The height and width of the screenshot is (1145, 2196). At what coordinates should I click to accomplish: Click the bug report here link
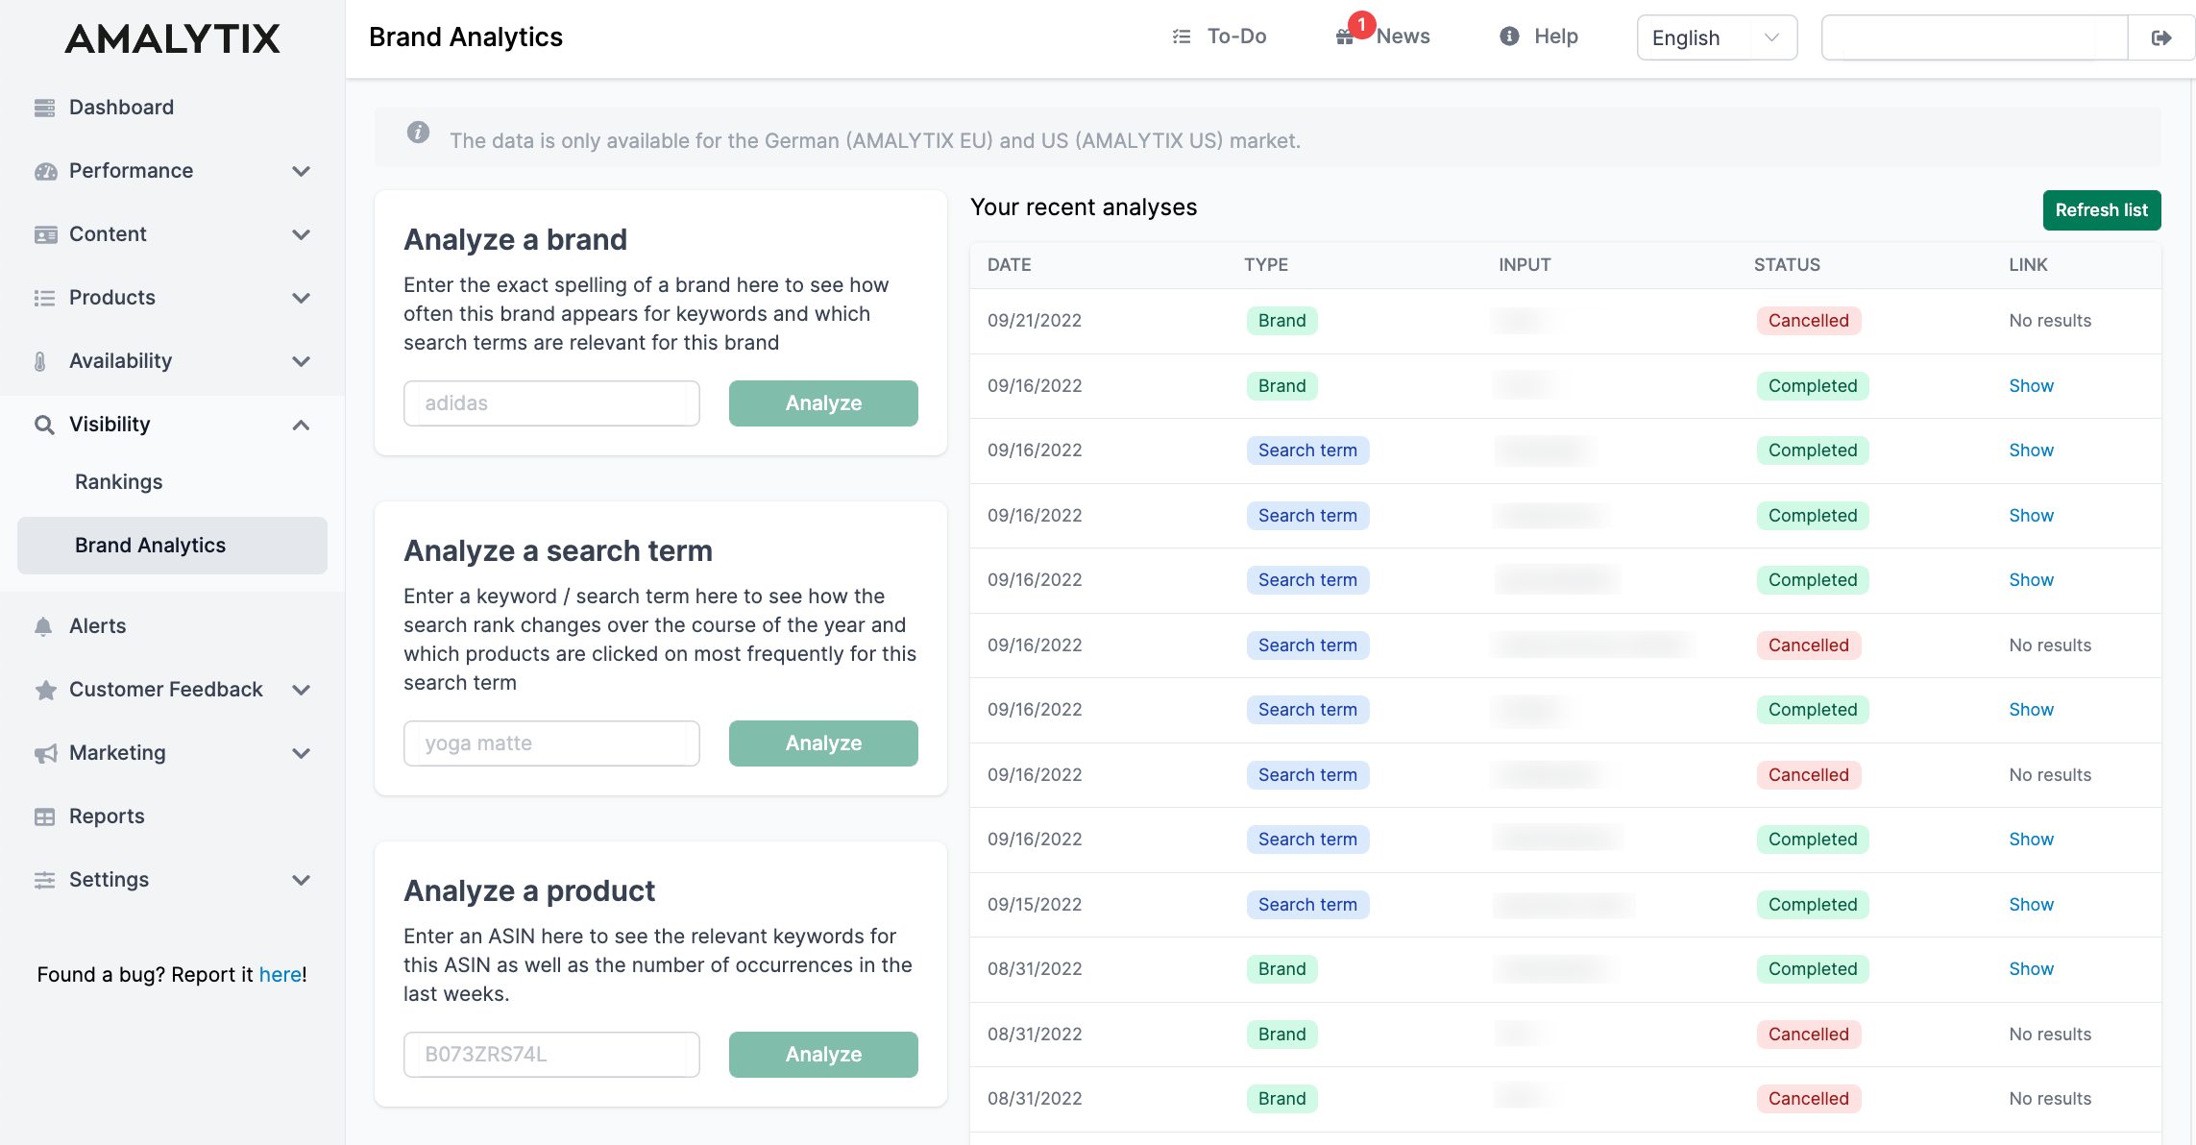click(x=281, y=974)
